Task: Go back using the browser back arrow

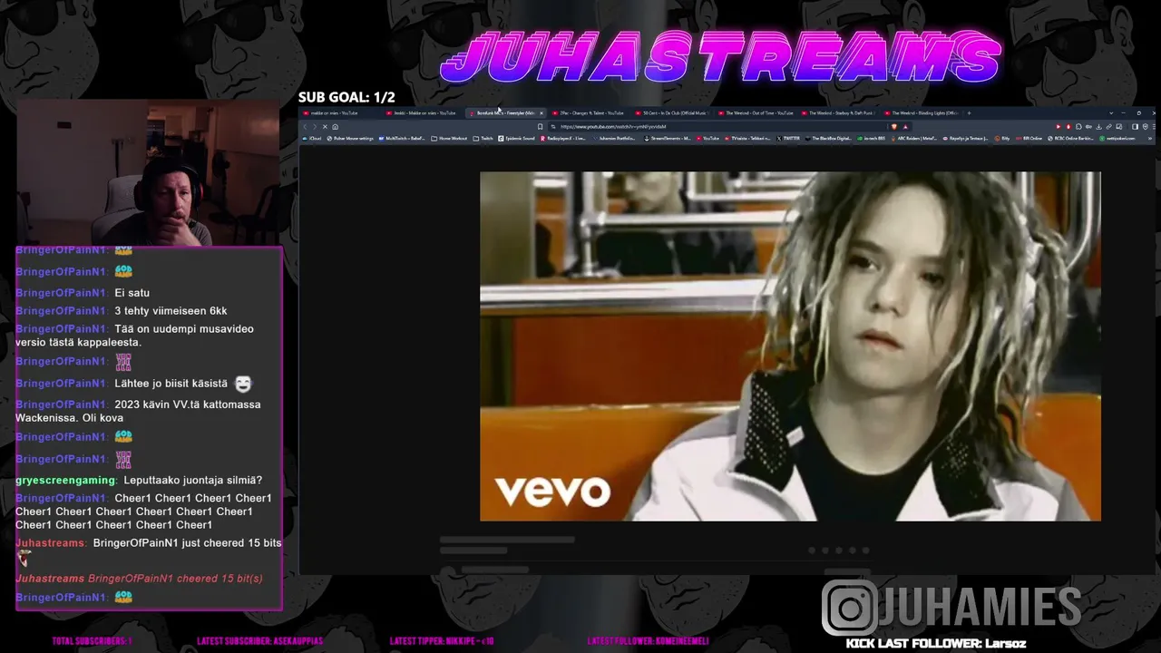Action: click(305, 127)
